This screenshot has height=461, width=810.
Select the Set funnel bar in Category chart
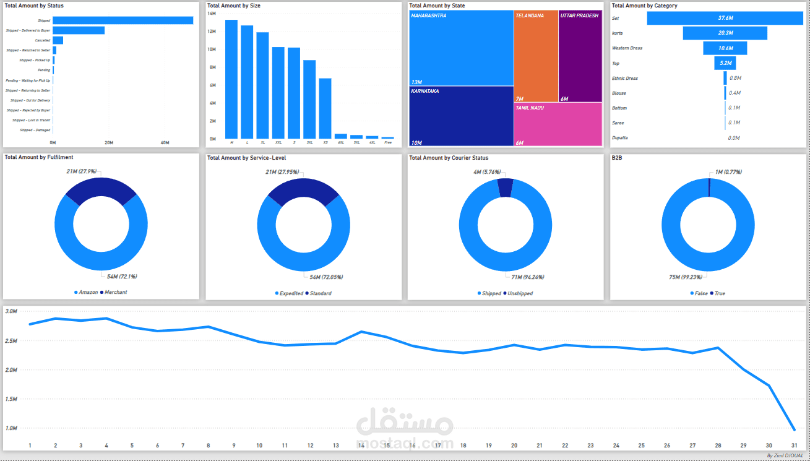[x=724, y=18]
